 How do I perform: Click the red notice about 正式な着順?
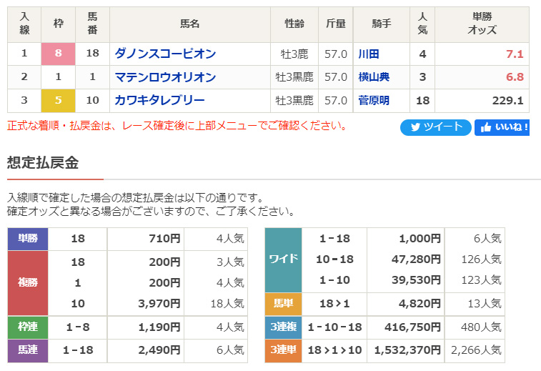click(x=177, y=126)
